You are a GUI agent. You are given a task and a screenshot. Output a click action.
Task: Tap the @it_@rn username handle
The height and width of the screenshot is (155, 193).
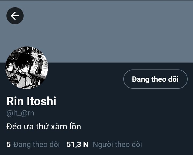click(20, 113)
